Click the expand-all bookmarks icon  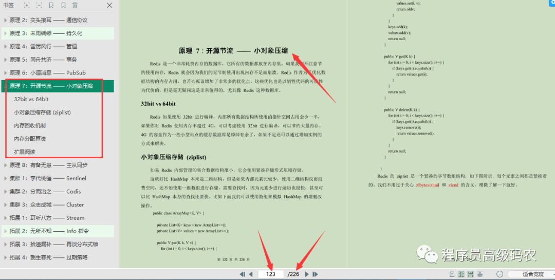pyautogui.click(x=27, y=5)
